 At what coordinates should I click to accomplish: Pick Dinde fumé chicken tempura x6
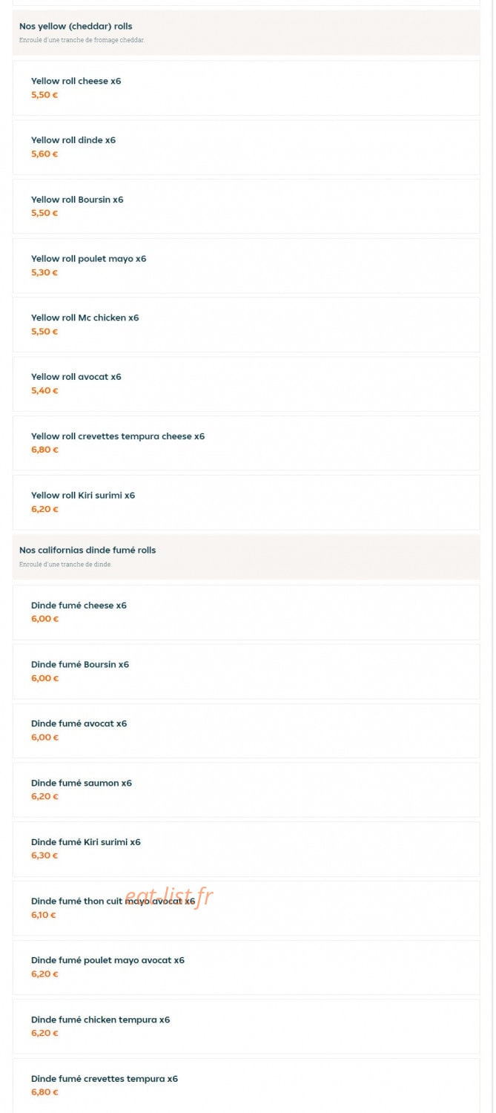tap(246, 1026)
